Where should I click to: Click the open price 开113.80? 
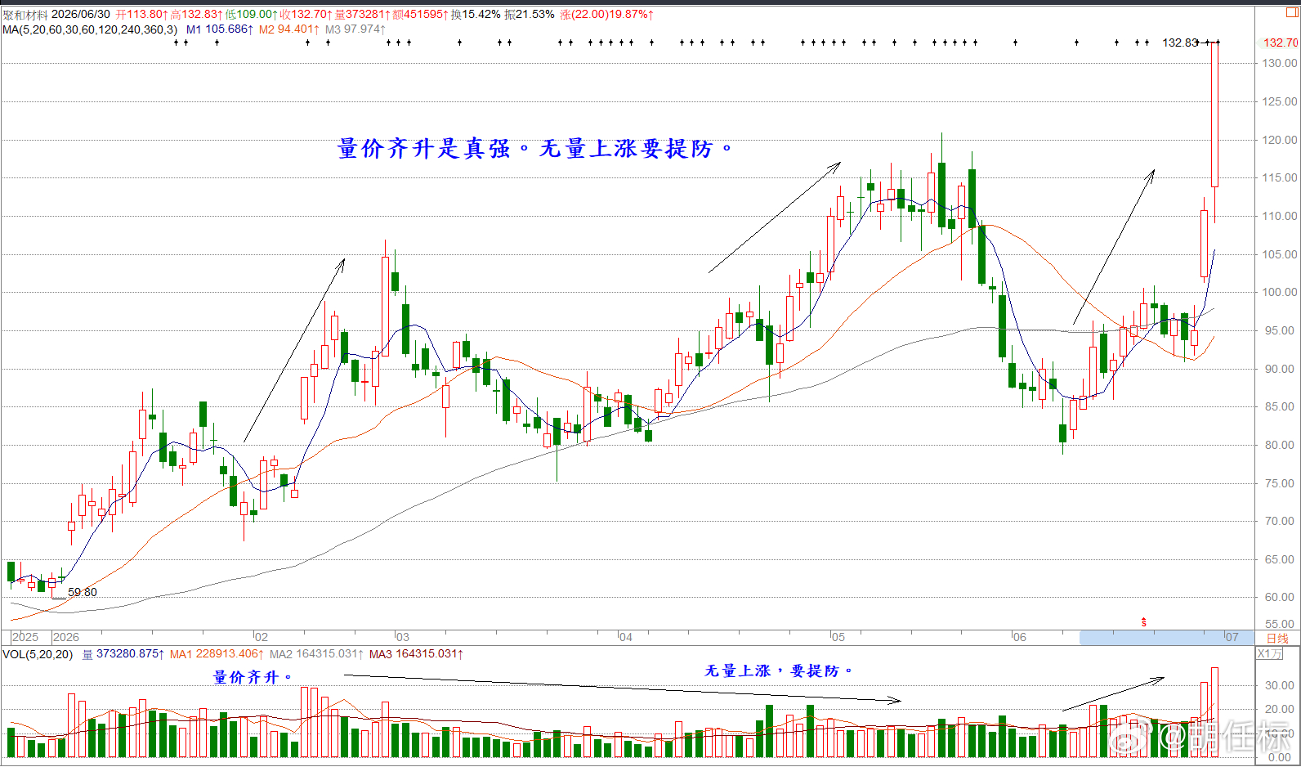pyautogui.click(x=141, y=15)
